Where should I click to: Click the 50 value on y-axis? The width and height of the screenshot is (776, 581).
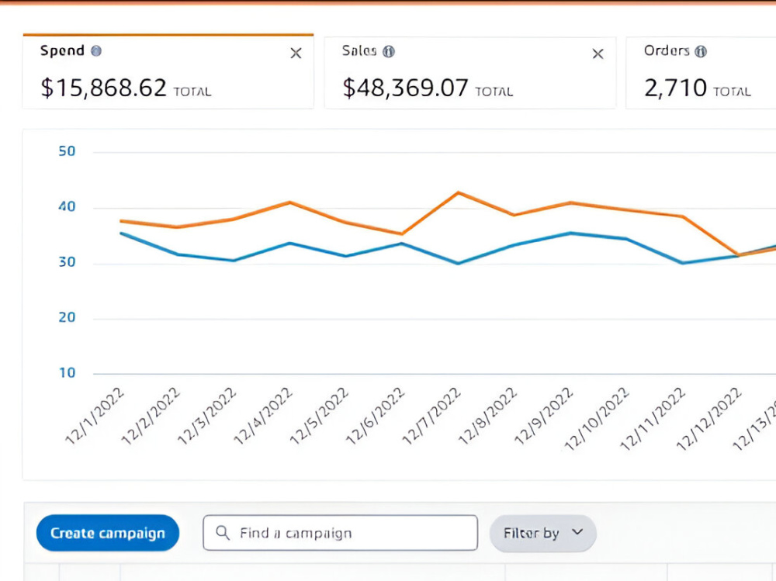[67, 151]
